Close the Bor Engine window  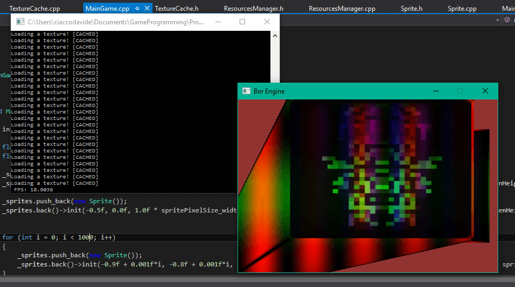[x=485, y=91]
